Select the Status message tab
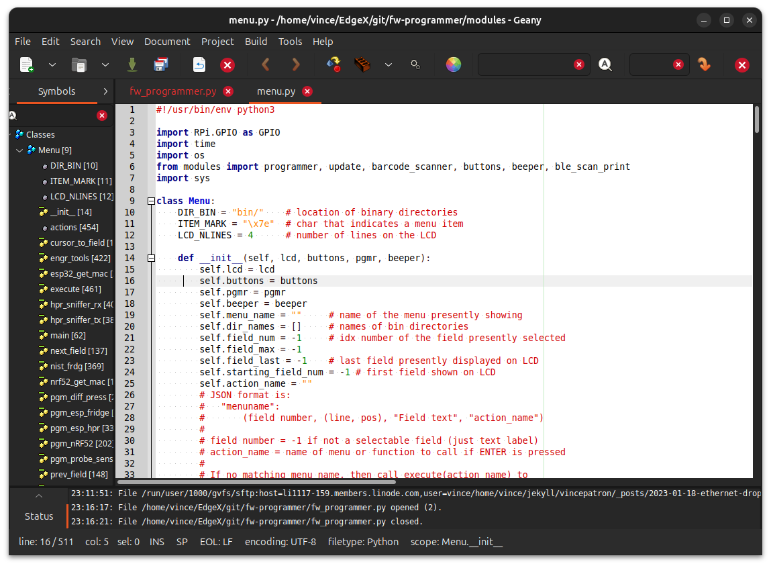 (x=39, y=516)
